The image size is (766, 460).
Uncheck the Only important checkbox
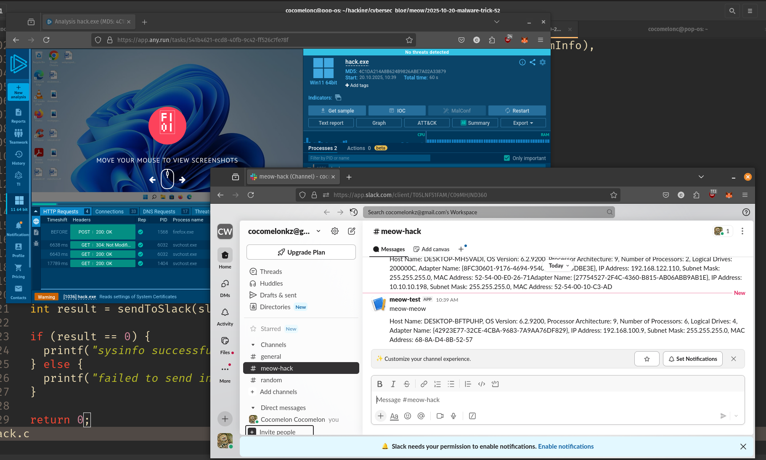tap(507, 158)
